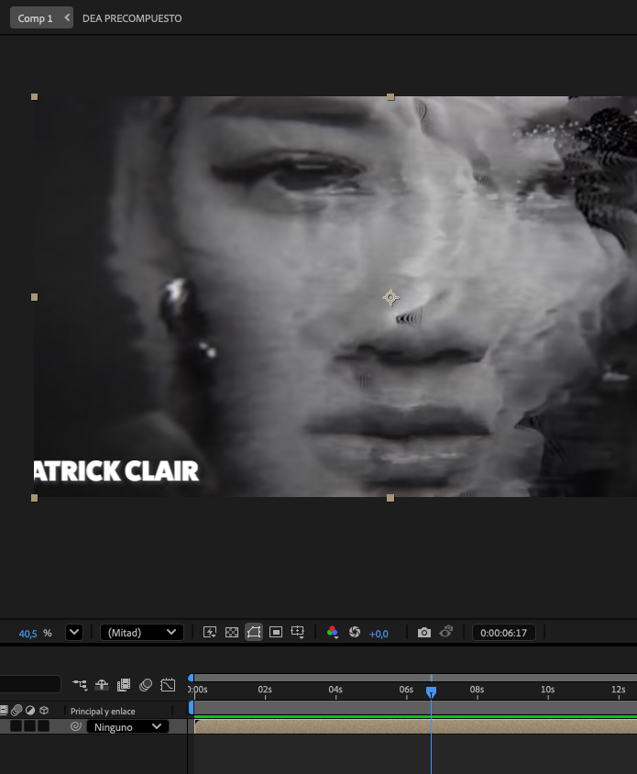Click the +0,0 exposure value
This screenshot has width=637, height=774.
coord(379,634)
